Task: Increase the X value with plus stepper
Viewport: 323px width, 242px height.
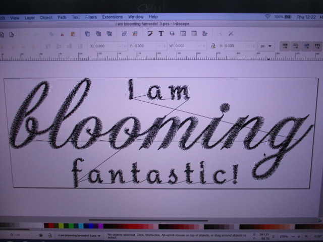Action: point(125,46)
